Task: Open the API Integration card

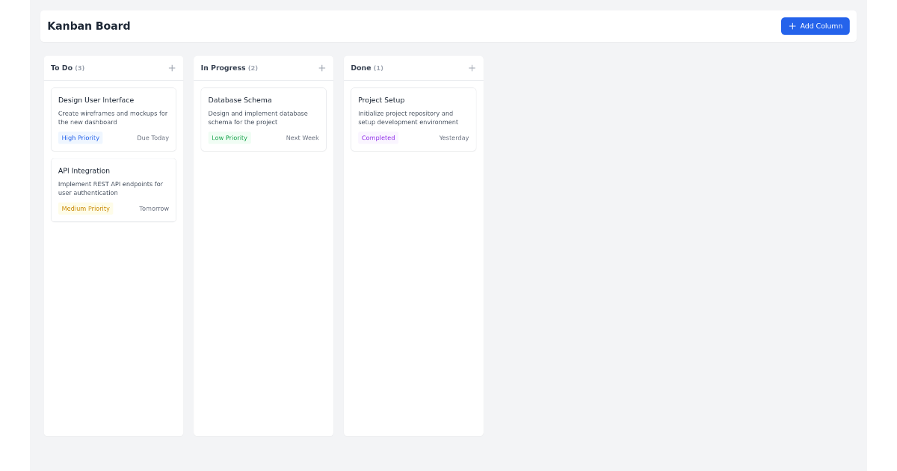Action: (113, 189)
